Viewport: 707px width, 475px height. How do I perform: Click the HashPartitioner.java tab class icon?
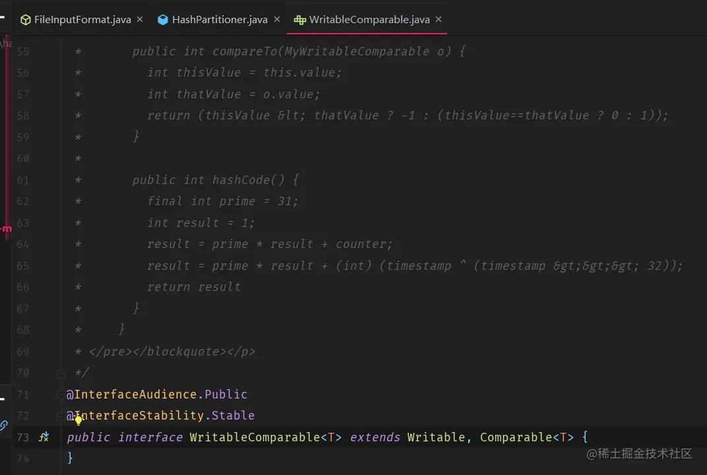pos(163,20)
